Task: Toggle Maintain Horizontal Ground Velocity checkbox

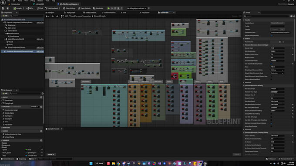Action: pyautogui.click(x=272, y=123)
